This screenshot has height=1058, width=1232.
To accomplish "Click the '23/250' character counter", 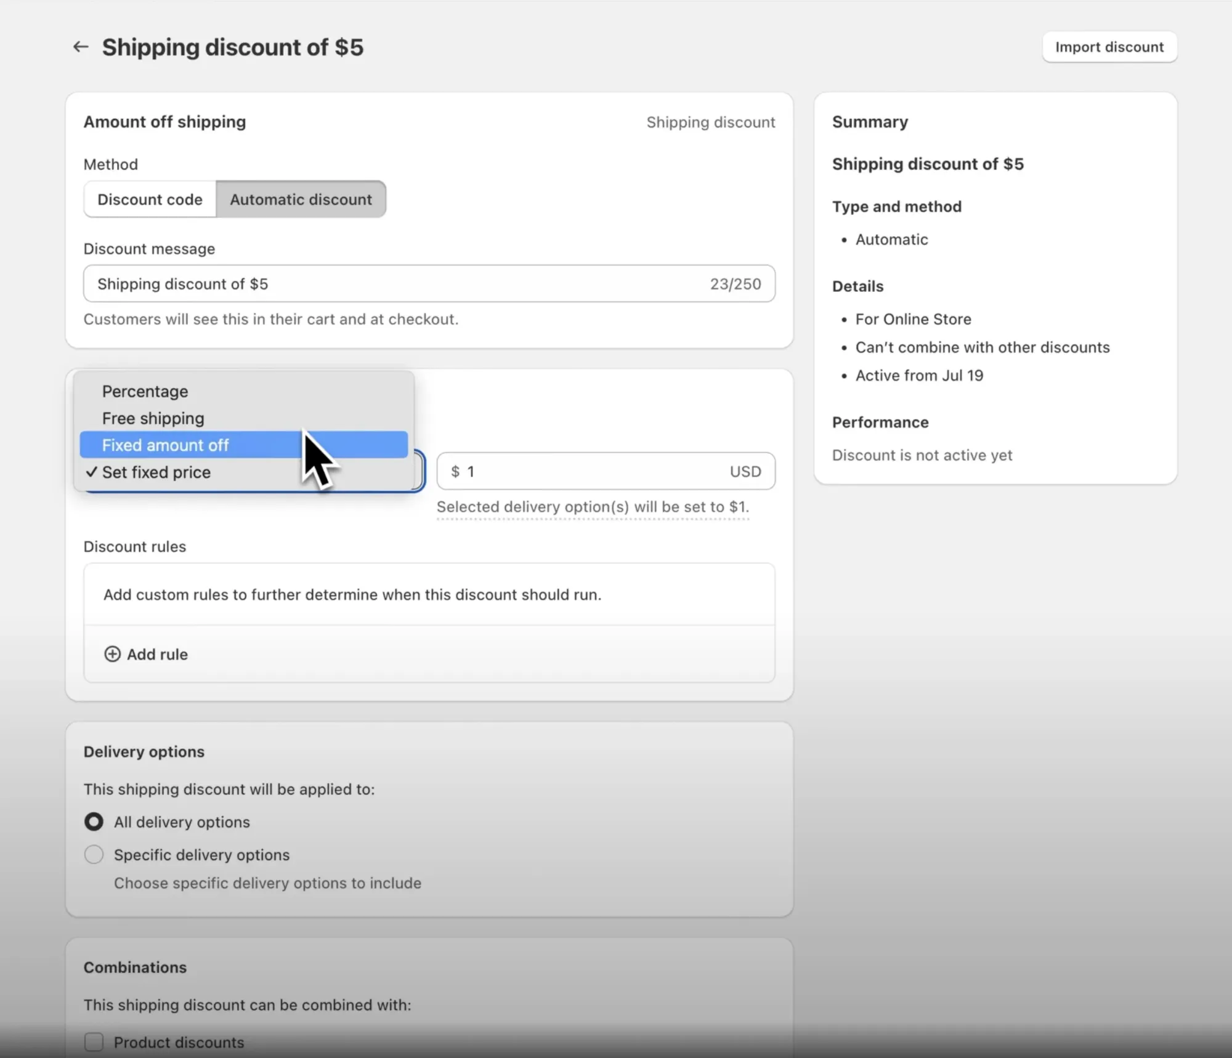I will pyautogui.click(x=736, y=284).
